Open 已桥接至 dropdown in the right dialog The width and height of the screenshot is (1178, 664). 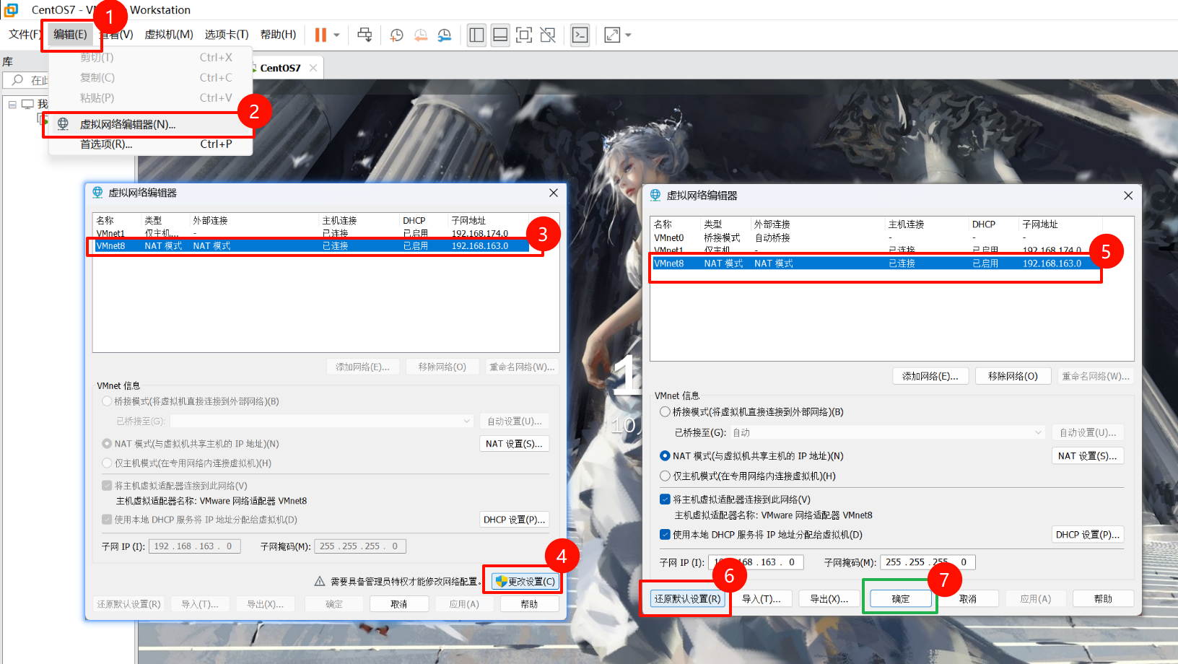tap(887, 432)
